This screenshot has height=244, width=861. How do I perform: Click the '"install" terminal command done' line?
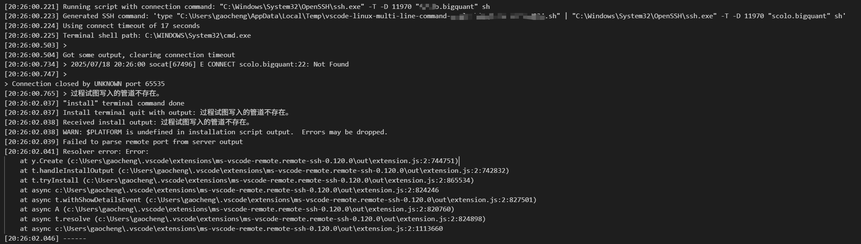coord(123,103)
